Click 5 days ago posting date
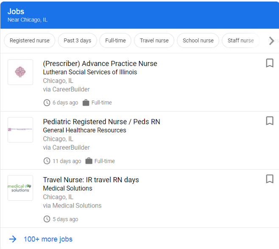Image resolution: width=279 pixels, height=249 pixels. click(x=65, y=219)
